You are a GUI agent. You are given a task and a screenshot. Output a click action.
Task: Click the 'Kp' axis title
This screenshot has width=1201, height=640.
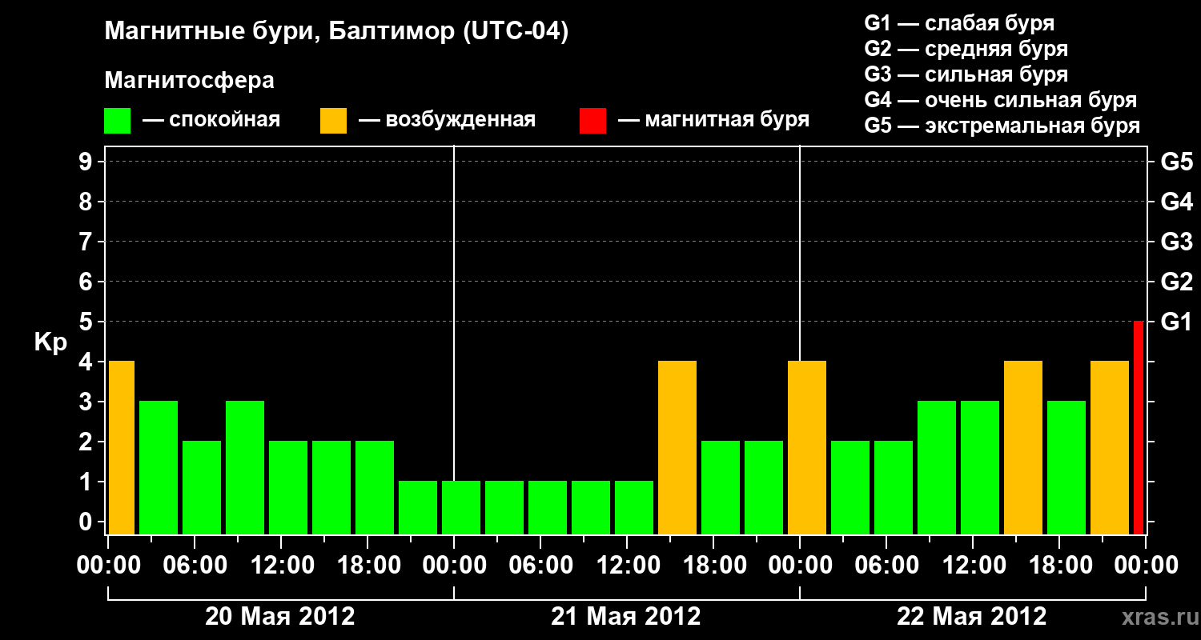tap(50, 342)
